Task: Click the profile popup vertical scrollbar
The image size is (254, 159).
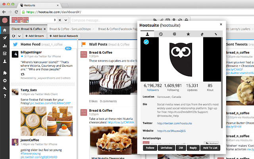Action: [x=221, y=83]
